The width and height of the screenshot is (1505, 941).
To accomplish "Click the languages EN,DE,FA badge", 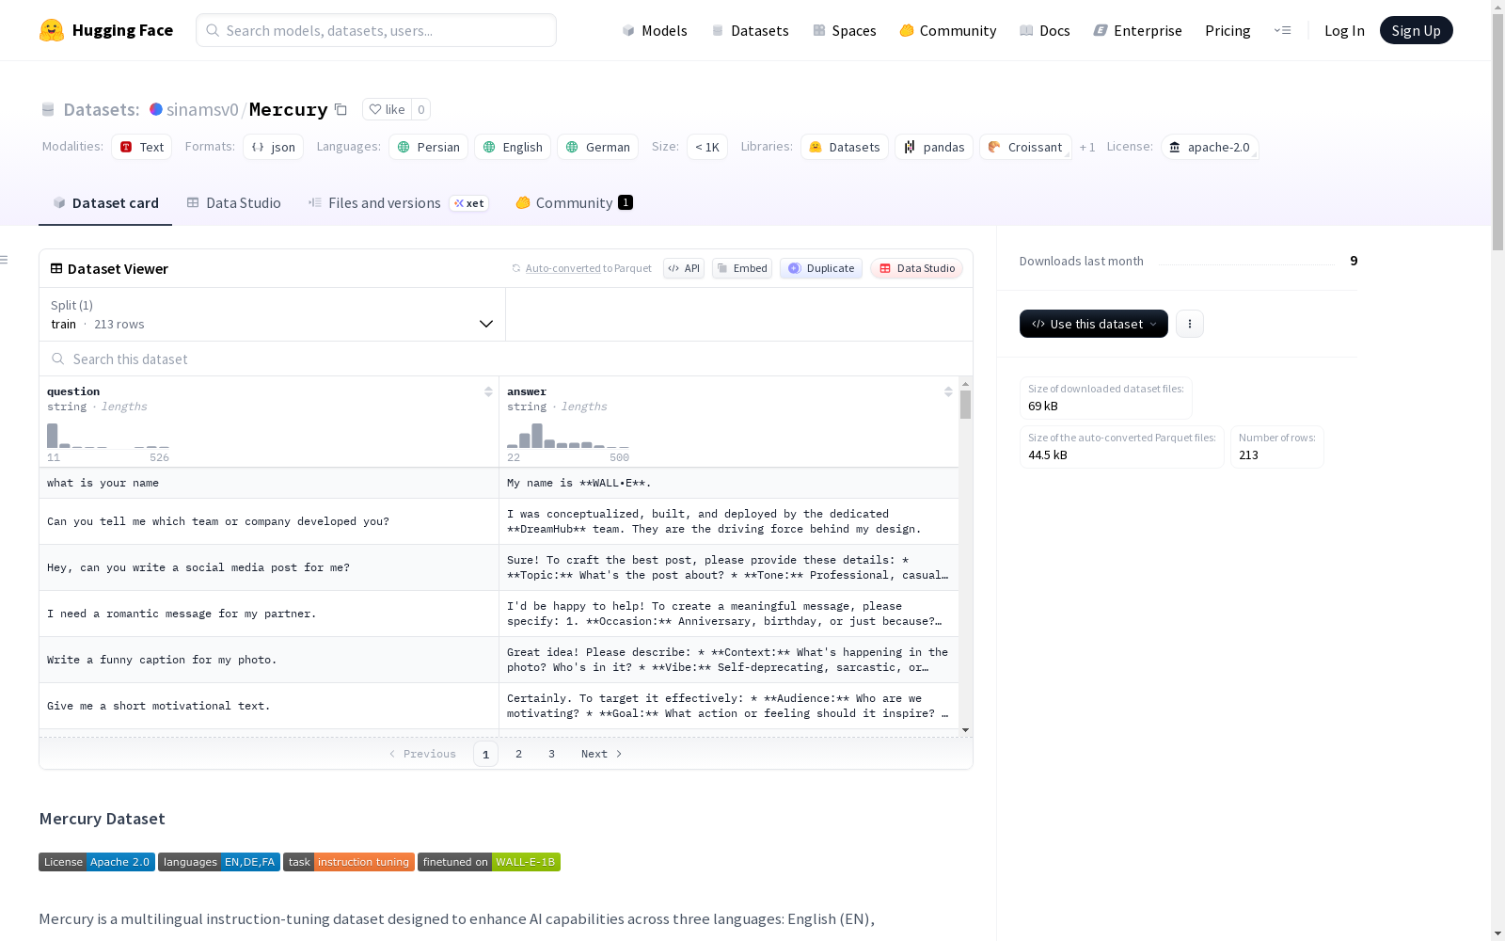I will pos(219,862).
